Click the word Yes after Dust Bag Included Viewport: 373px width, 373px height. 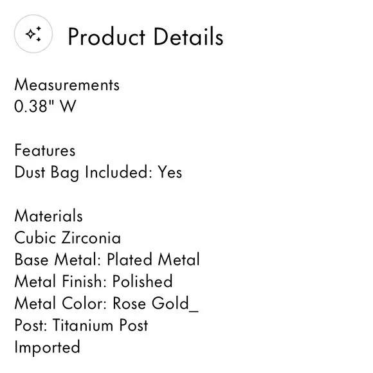click(170, 172)
